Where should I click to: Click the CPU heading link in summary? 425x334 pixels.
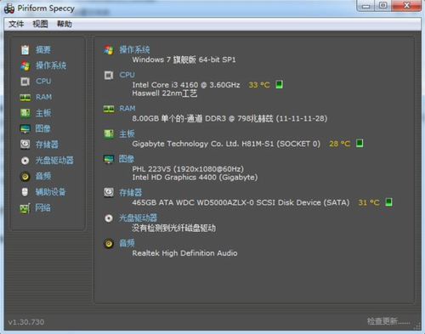(127, 75)
